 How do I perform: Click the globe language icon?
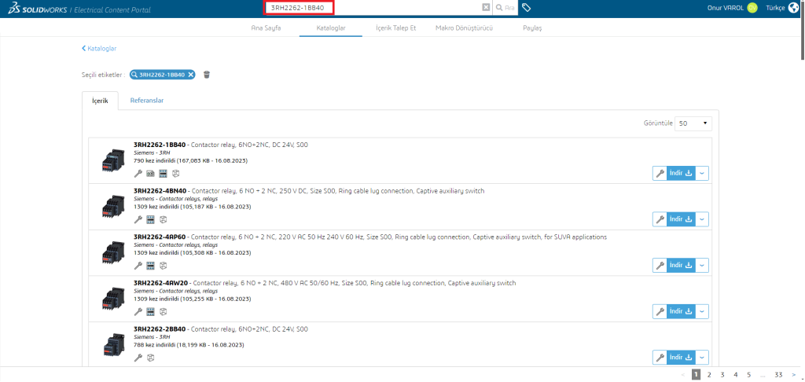click(792, 7)
